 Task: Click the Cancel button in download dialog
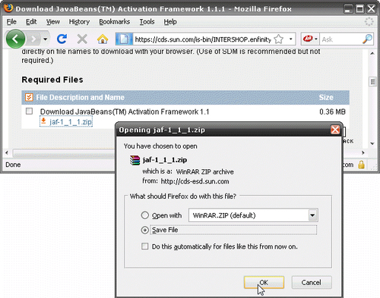click(312, 282)
